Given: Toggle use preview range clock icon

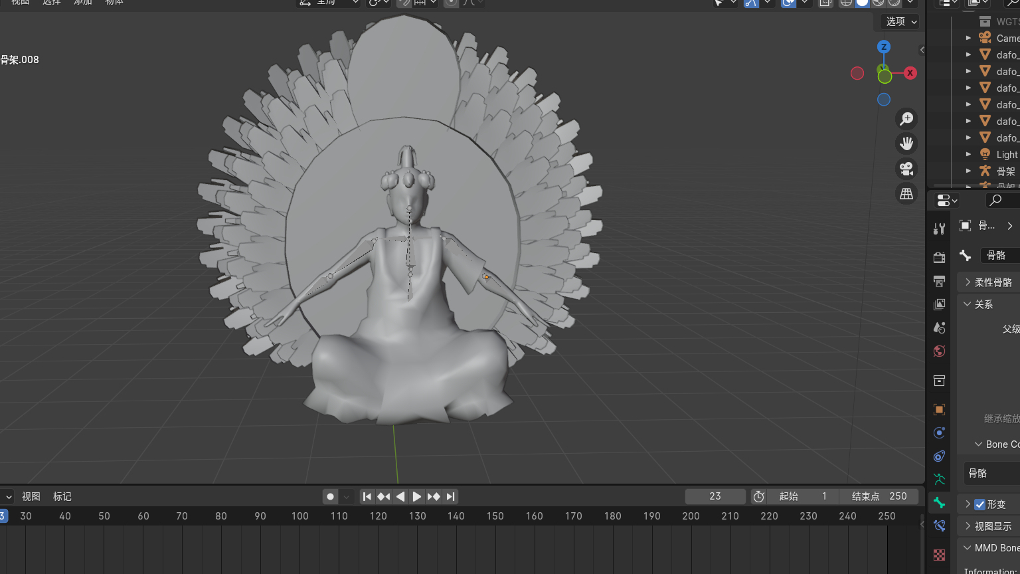Looking at the screenshot, I should coord(759,497).
